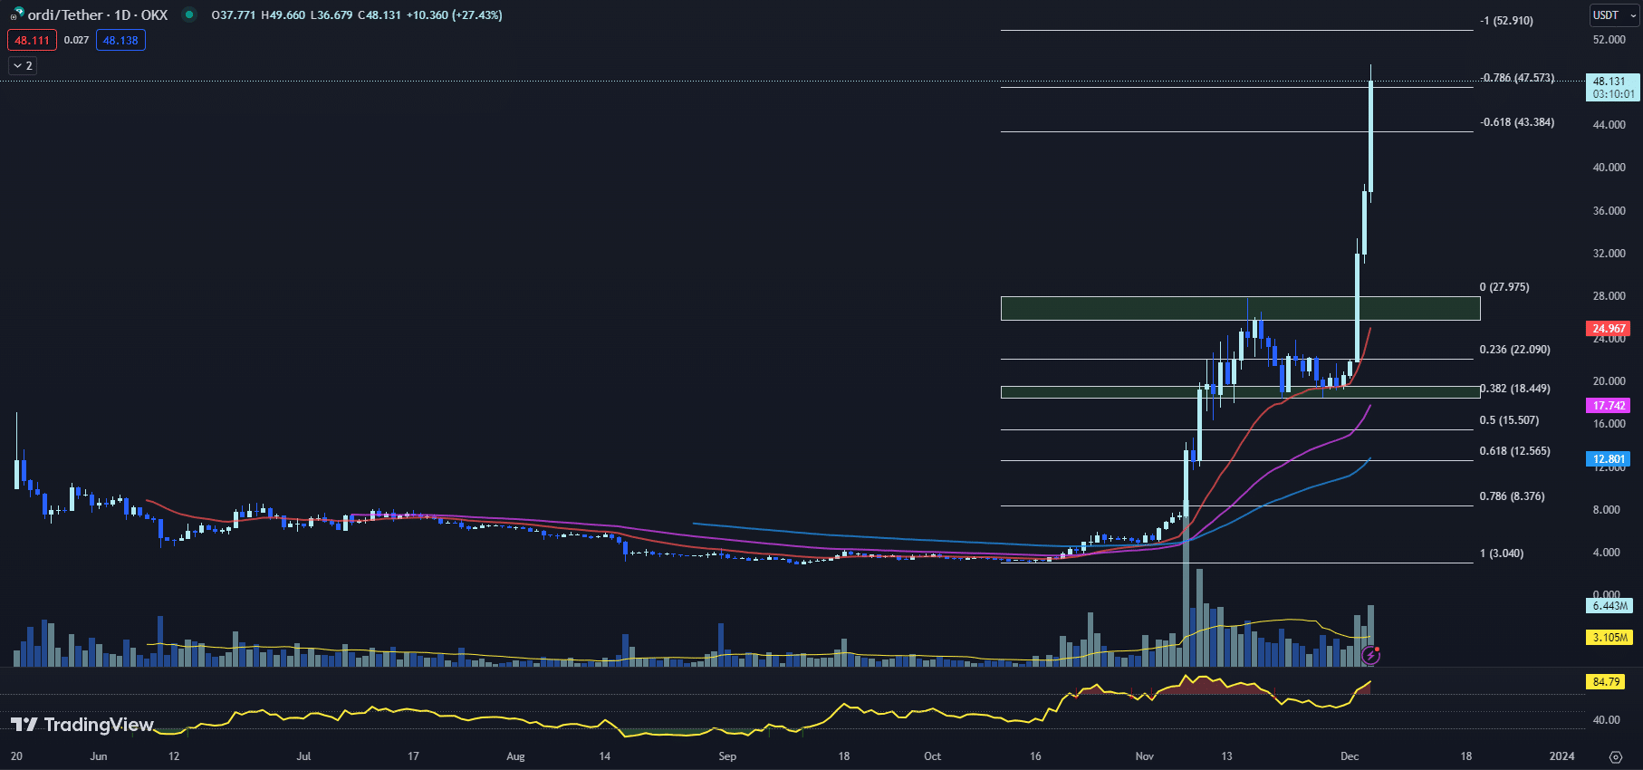Screen dimensions: 1643x770
Task: Open the USDT currency dropdown
Action: 1614,15
